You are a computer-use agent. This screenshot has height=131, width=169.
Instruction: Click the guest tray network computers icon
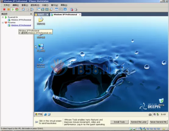tap(158, 115)
